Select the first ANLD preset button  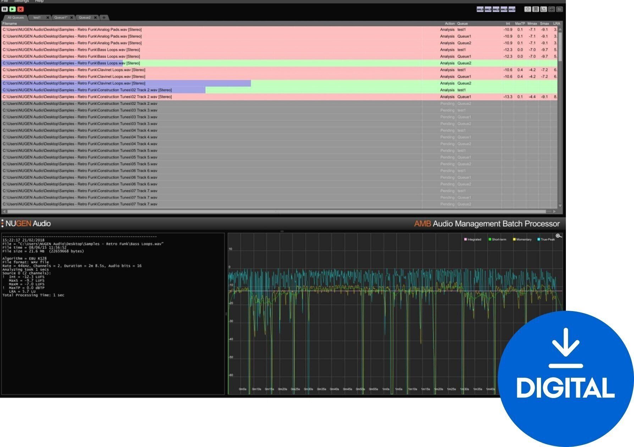coord(480,9)
